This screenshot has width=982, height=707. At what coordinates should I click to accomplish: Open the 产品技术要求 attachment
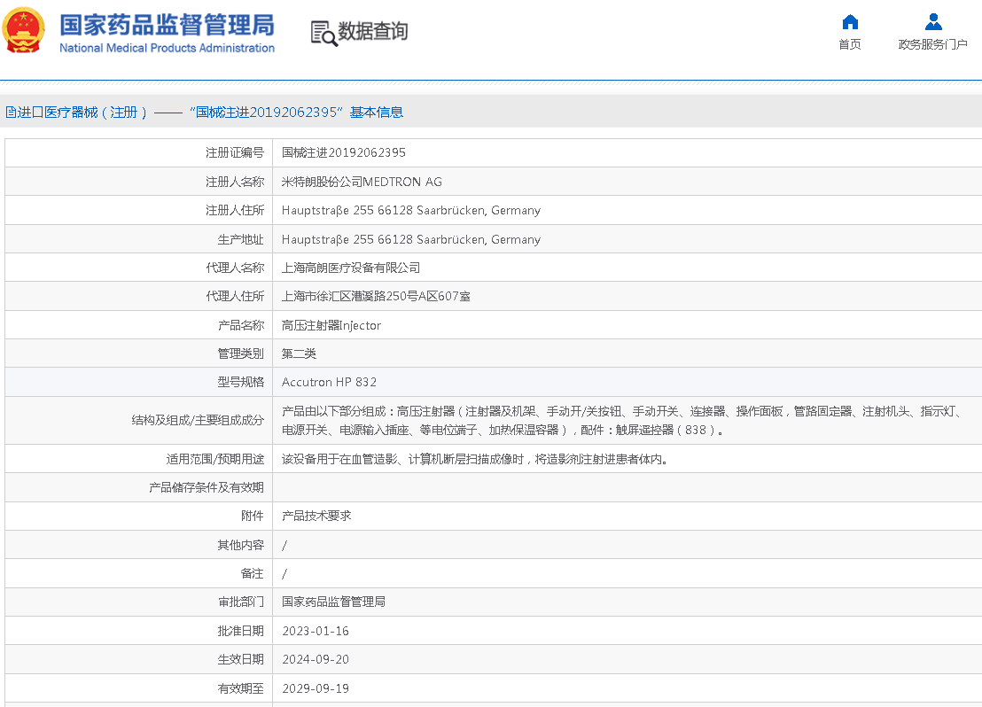click(x=316, y=516)
